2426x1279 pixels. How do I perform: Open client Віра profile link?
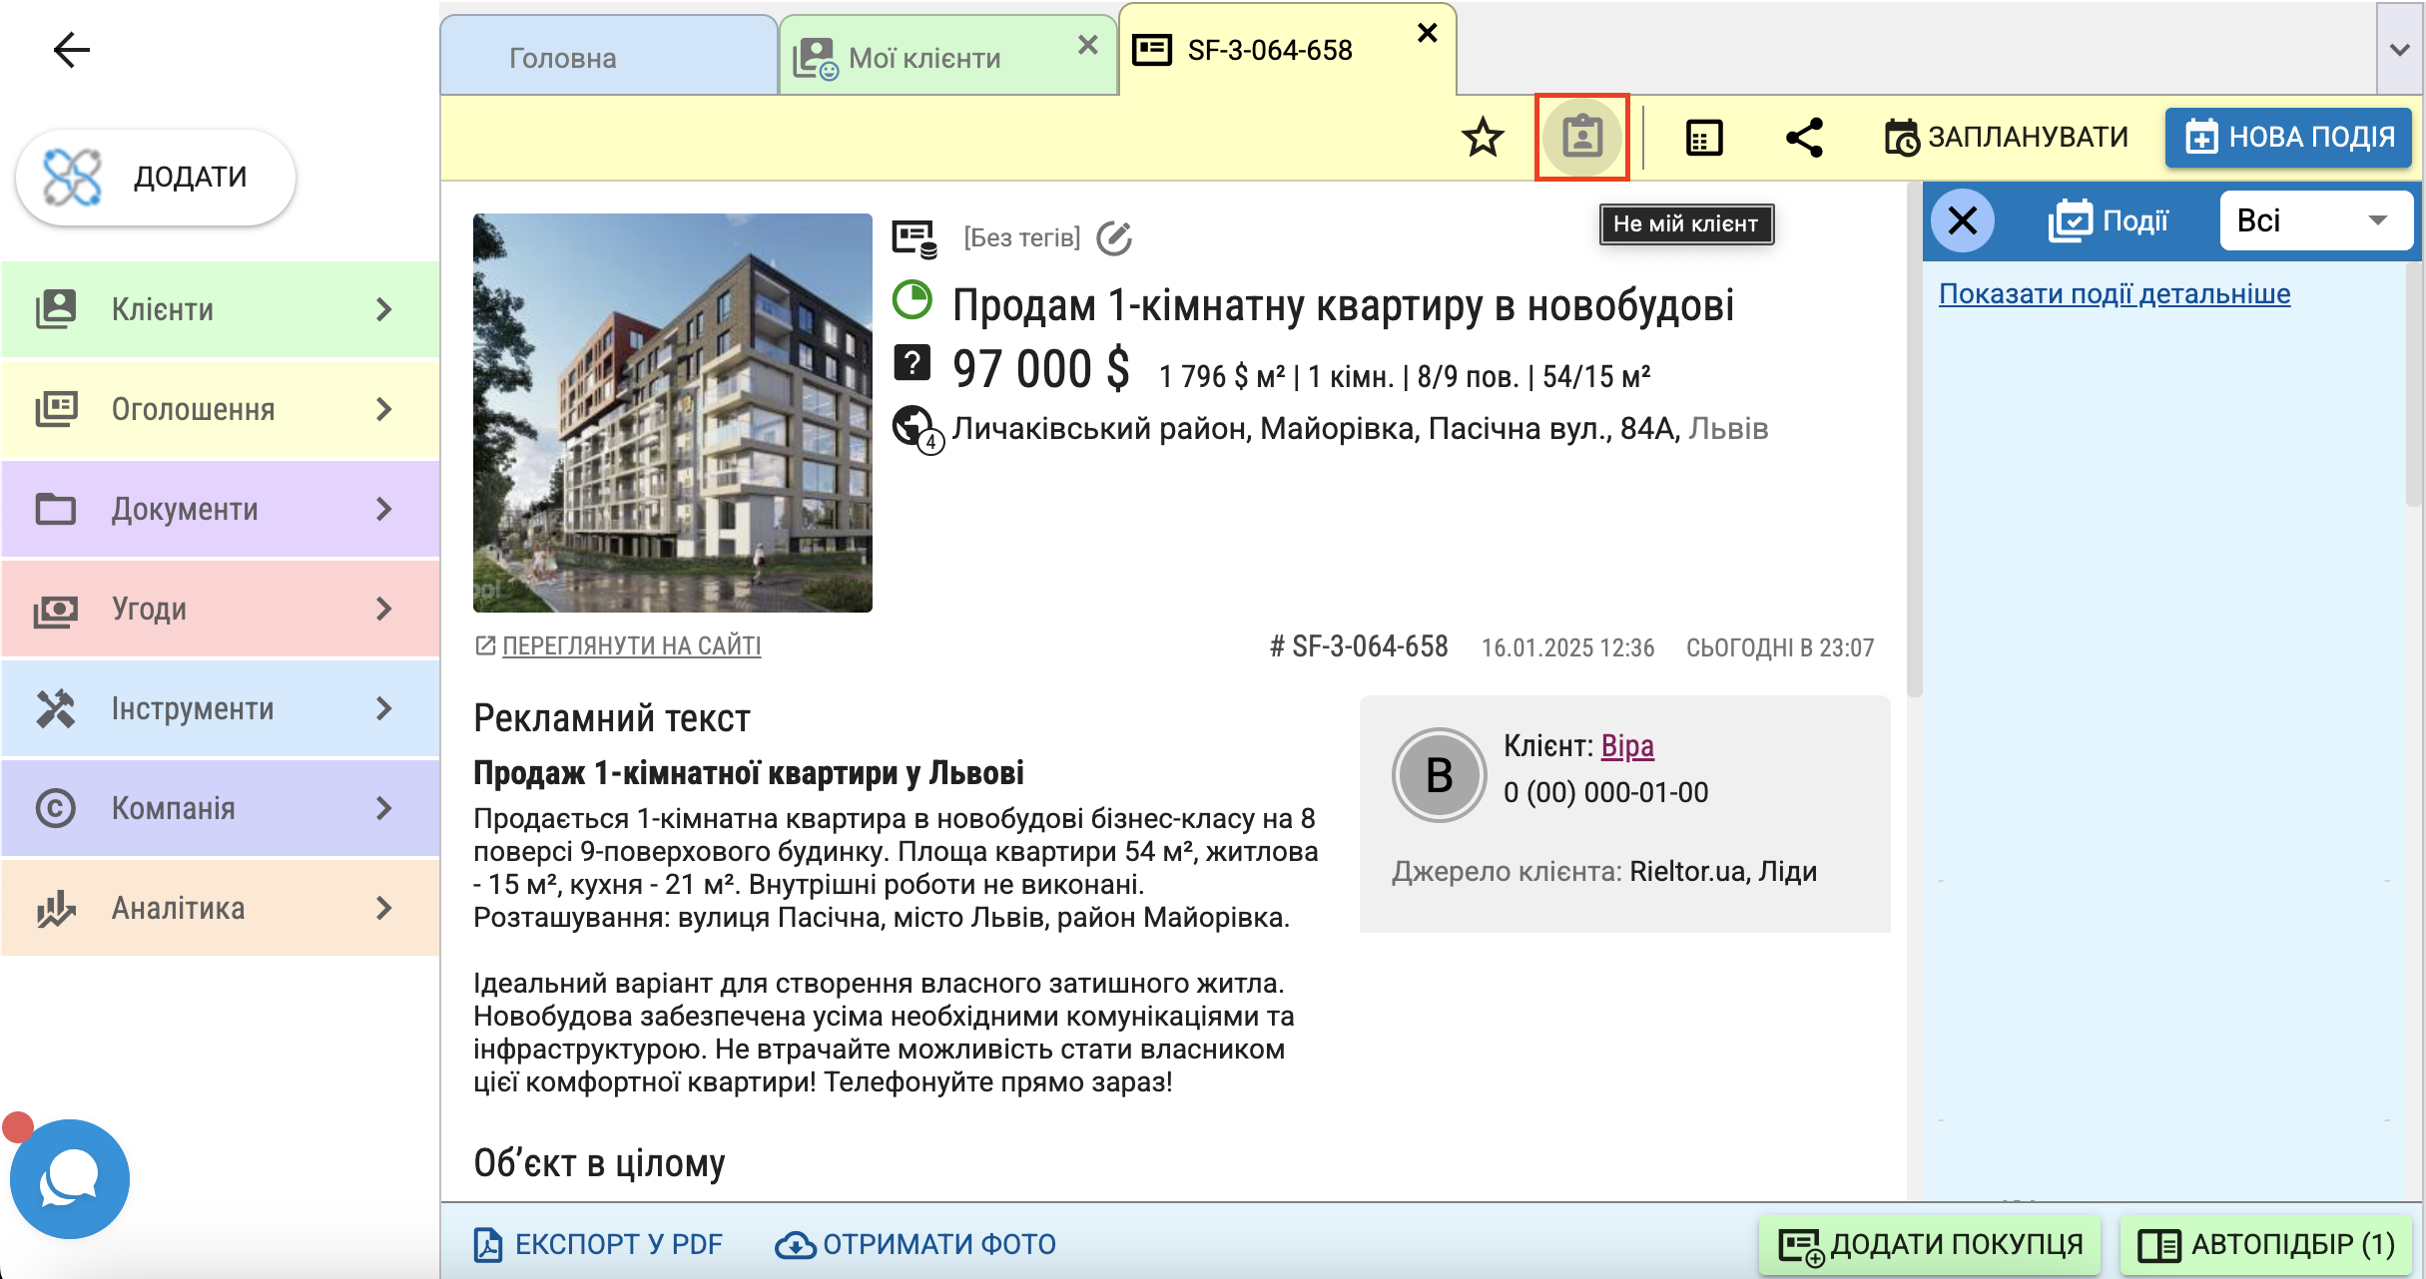pos(1627,745)
